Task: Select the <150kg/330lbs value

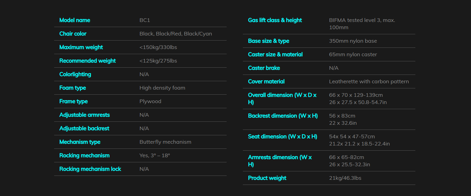Action: [158, 47]
